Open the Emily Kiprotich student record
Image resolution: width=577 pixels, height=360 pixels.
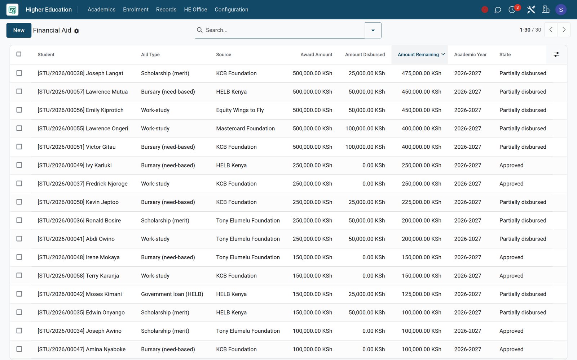[80, 110]
